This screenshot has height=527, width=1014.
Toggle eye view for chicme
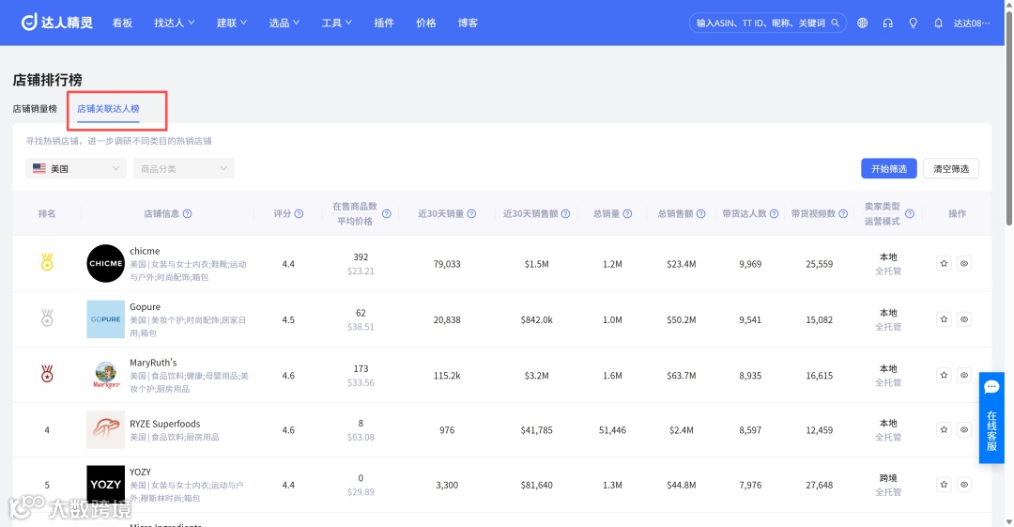[963, 263]
